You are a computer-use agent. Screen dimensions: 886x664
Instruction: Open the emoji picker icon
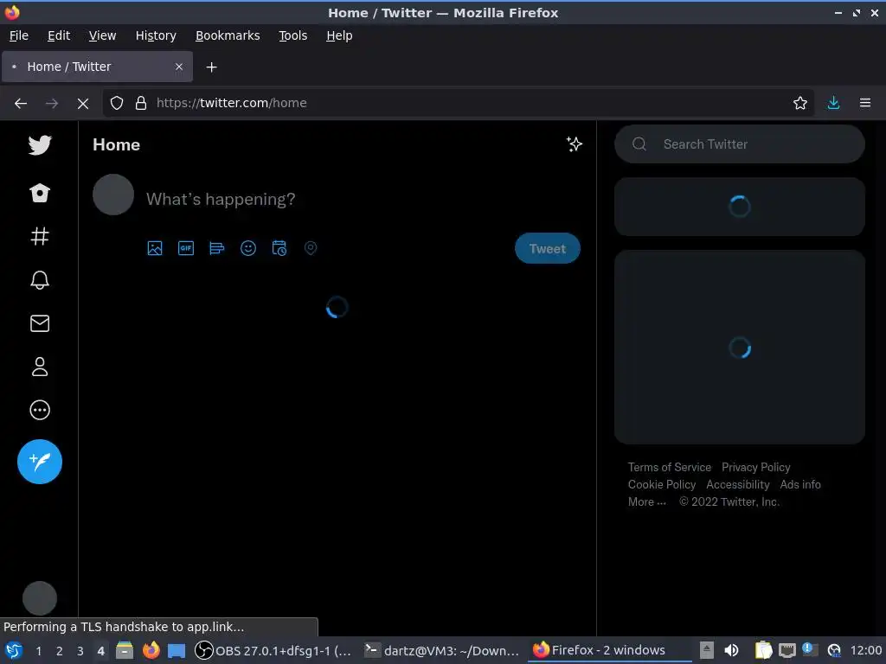(x=248, y=248)
